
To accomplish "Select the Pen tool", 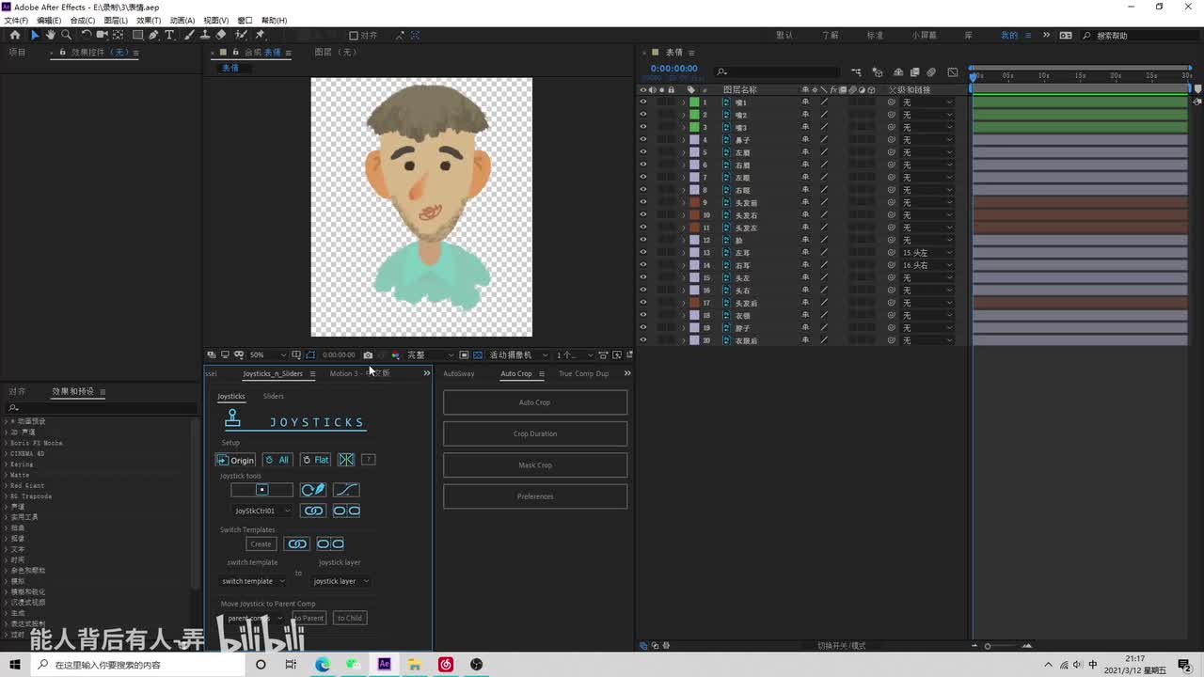I will pyautogui.click(x=153, y=35).
